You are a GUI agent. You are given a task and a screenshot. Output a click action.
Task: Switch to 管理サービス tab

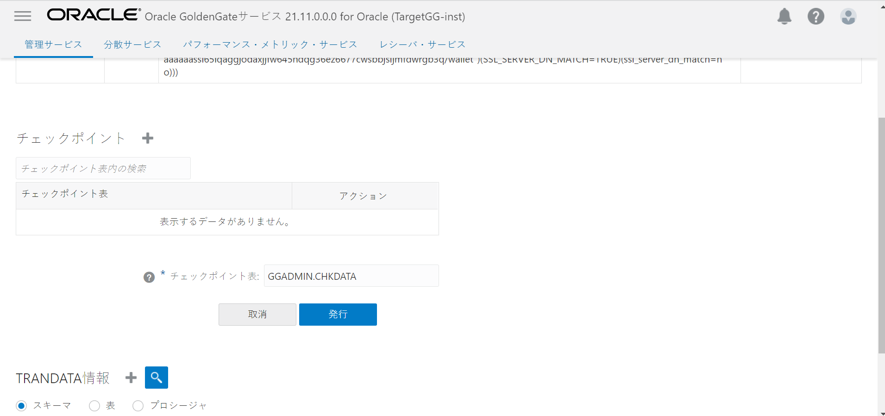click(x=53, y=44)
